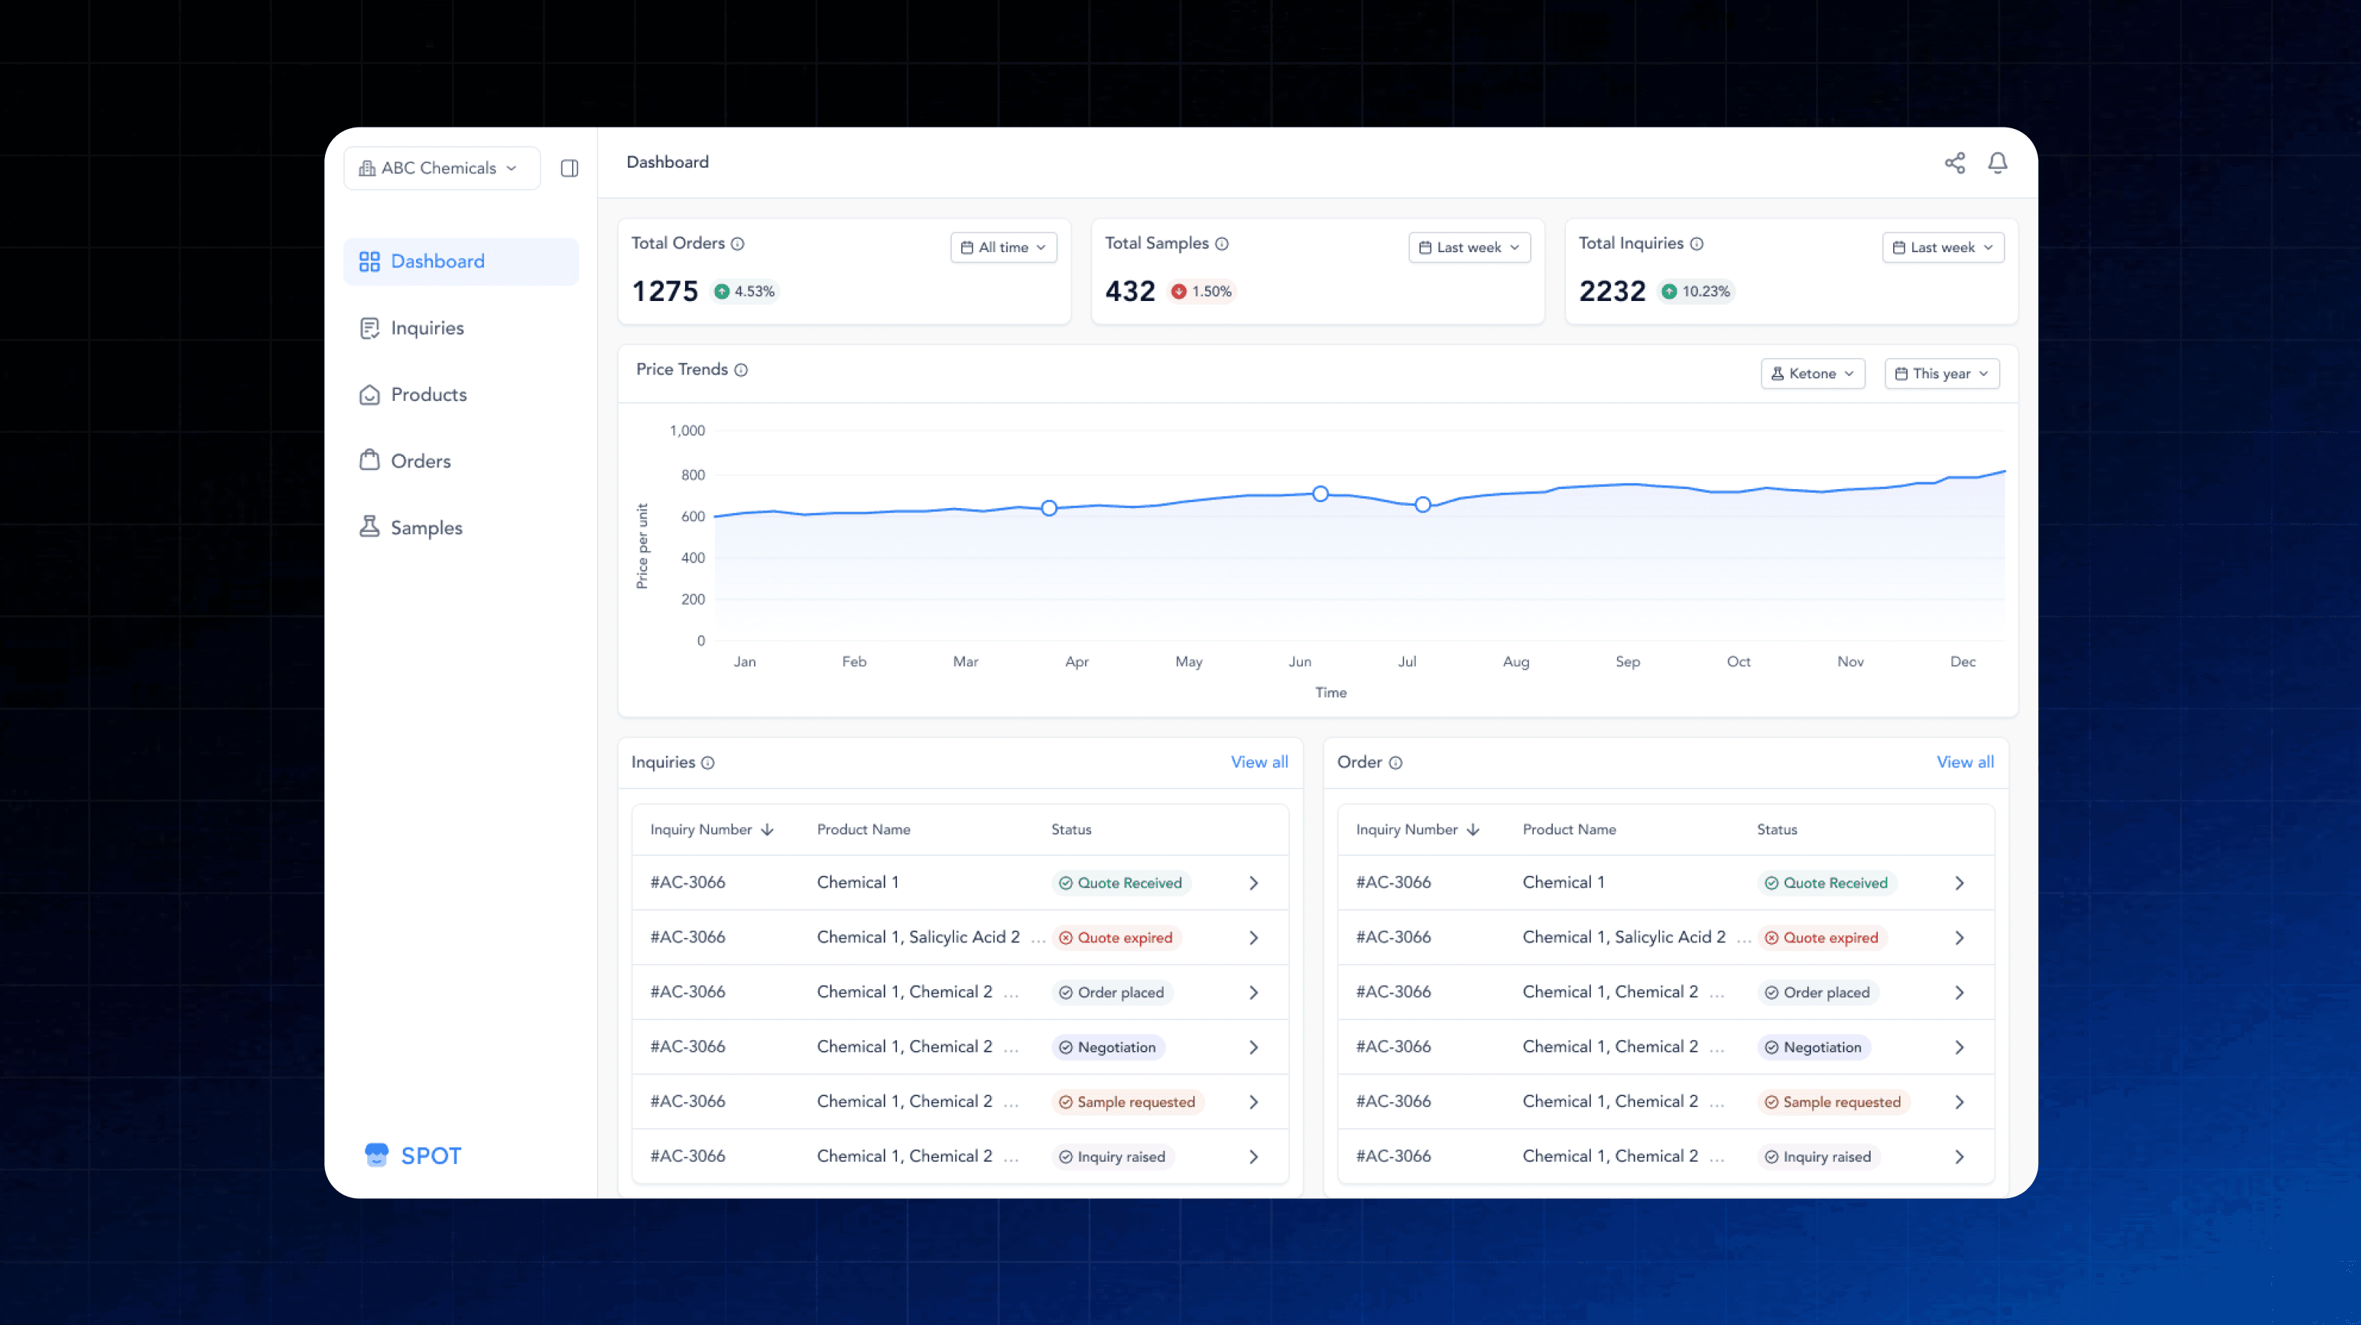Click Quote Received status in Inquiries table
Image resolution: width=2361 pixels, height=1325 pixels.
[x=1121, y=883]
